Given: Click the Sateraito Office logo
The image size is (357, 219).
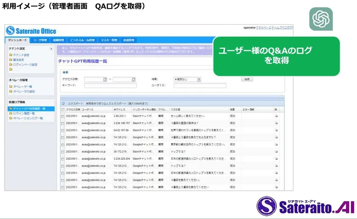Looking at the screenshot, I should pyautogui.click(x=32, y=31).
